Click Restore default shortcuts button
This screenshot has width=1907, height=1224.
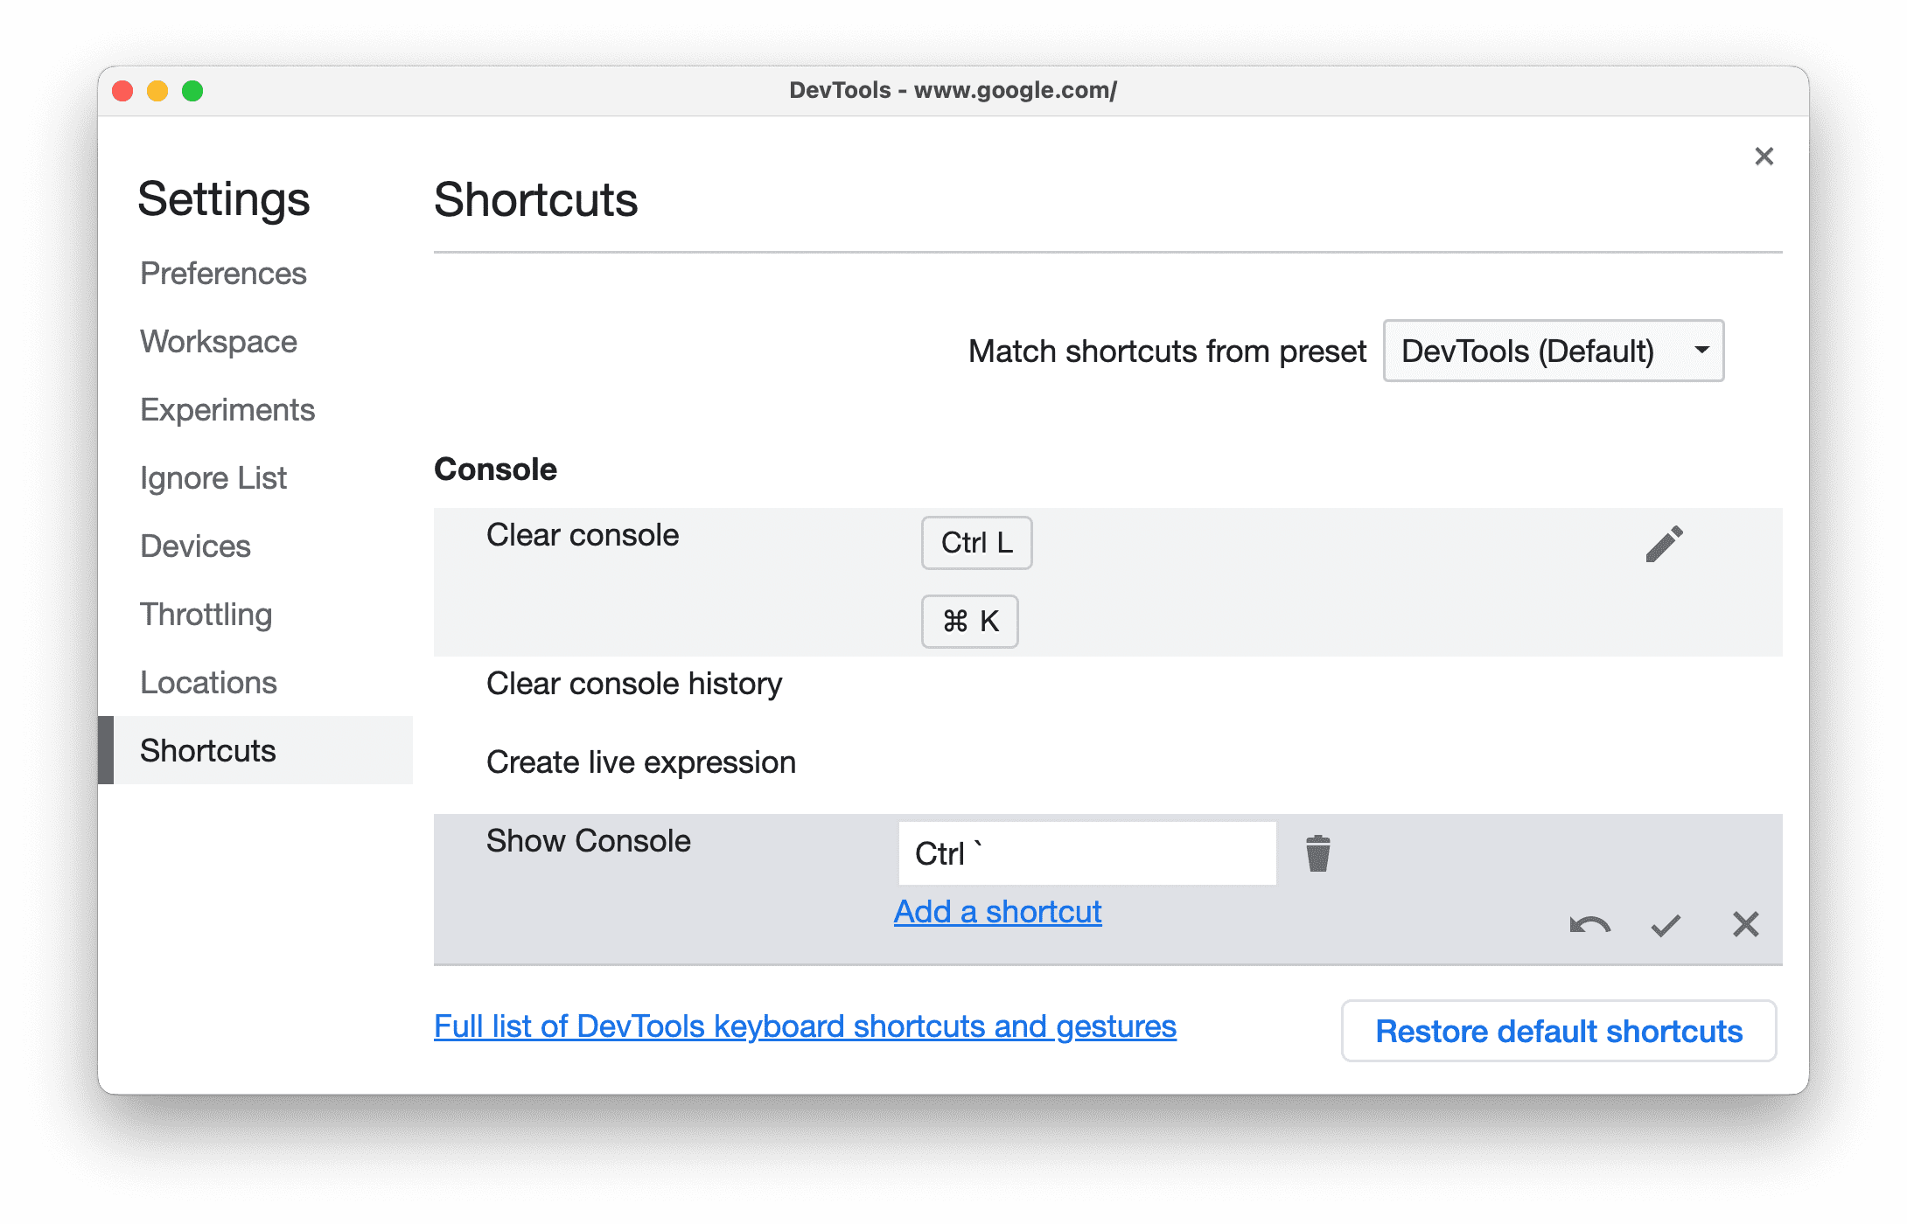(1561, 1030)
